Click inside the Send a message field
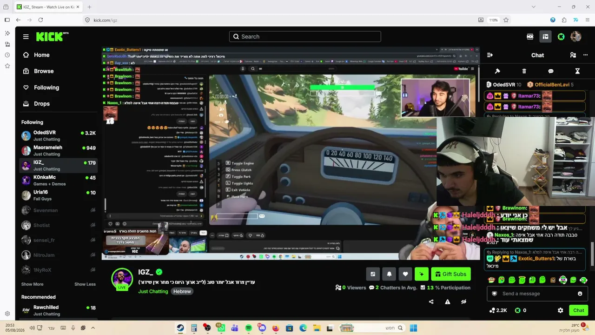595x335 pixels. click(537, 294)
